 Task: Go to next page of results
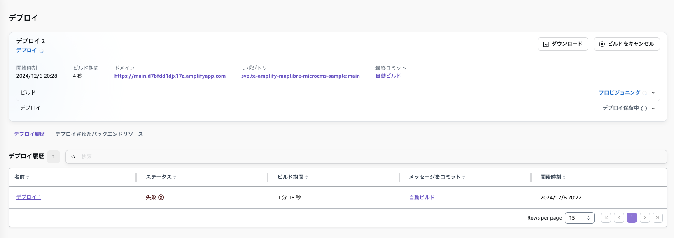645,218
